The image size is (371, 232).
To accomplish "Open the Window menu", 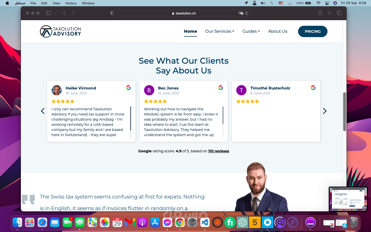I will 88,3.
